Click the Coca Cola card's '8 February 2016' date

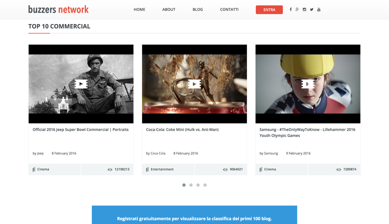click(x=186, y=153)
